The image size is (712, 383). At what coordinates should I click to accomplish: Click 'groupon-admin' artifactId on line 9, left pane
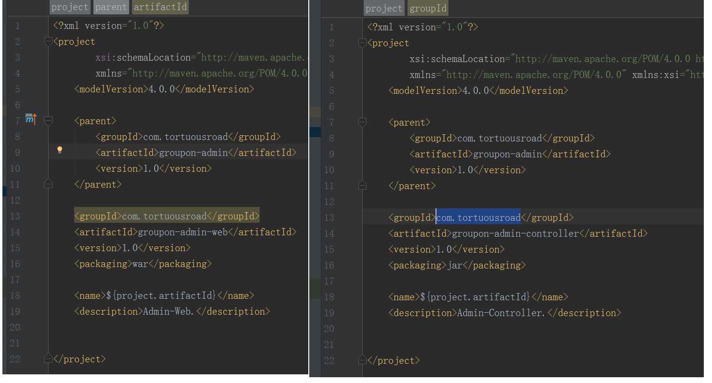pyautogui.click(x=193, y=153)
